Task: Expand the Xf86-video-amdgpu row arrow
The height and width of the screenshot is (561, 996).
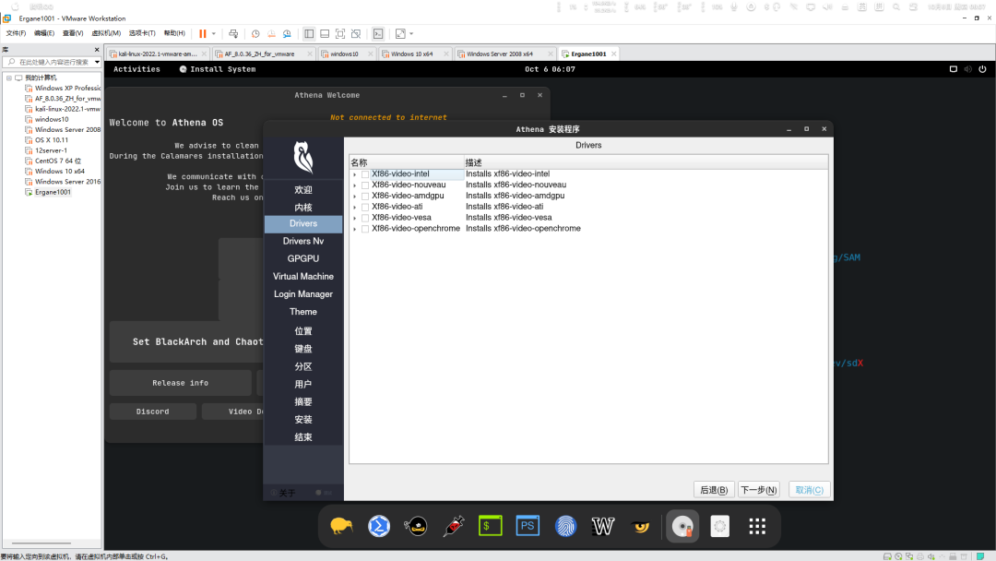Action: pyautogui.click(x=354, y=196)
